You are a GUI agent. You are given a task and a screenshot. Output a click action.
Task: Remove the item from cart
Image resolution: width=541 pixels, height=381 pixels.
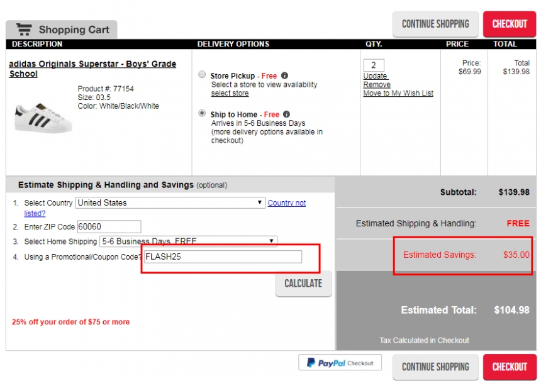click(377, 84)
